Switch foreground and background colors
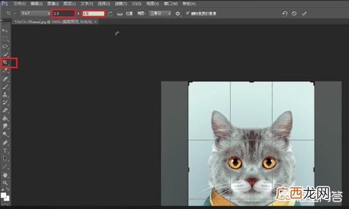The height and width of the screenshot is (209, 349). point(7,189)
